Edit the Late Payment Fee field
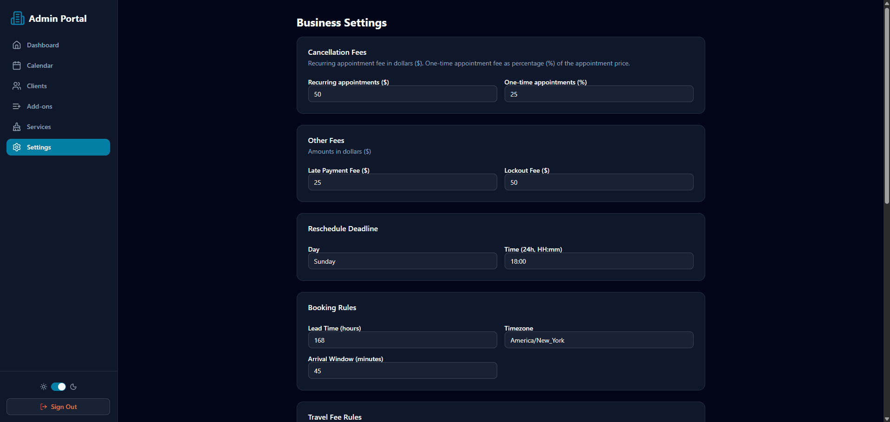 click(x=402, y=182)
